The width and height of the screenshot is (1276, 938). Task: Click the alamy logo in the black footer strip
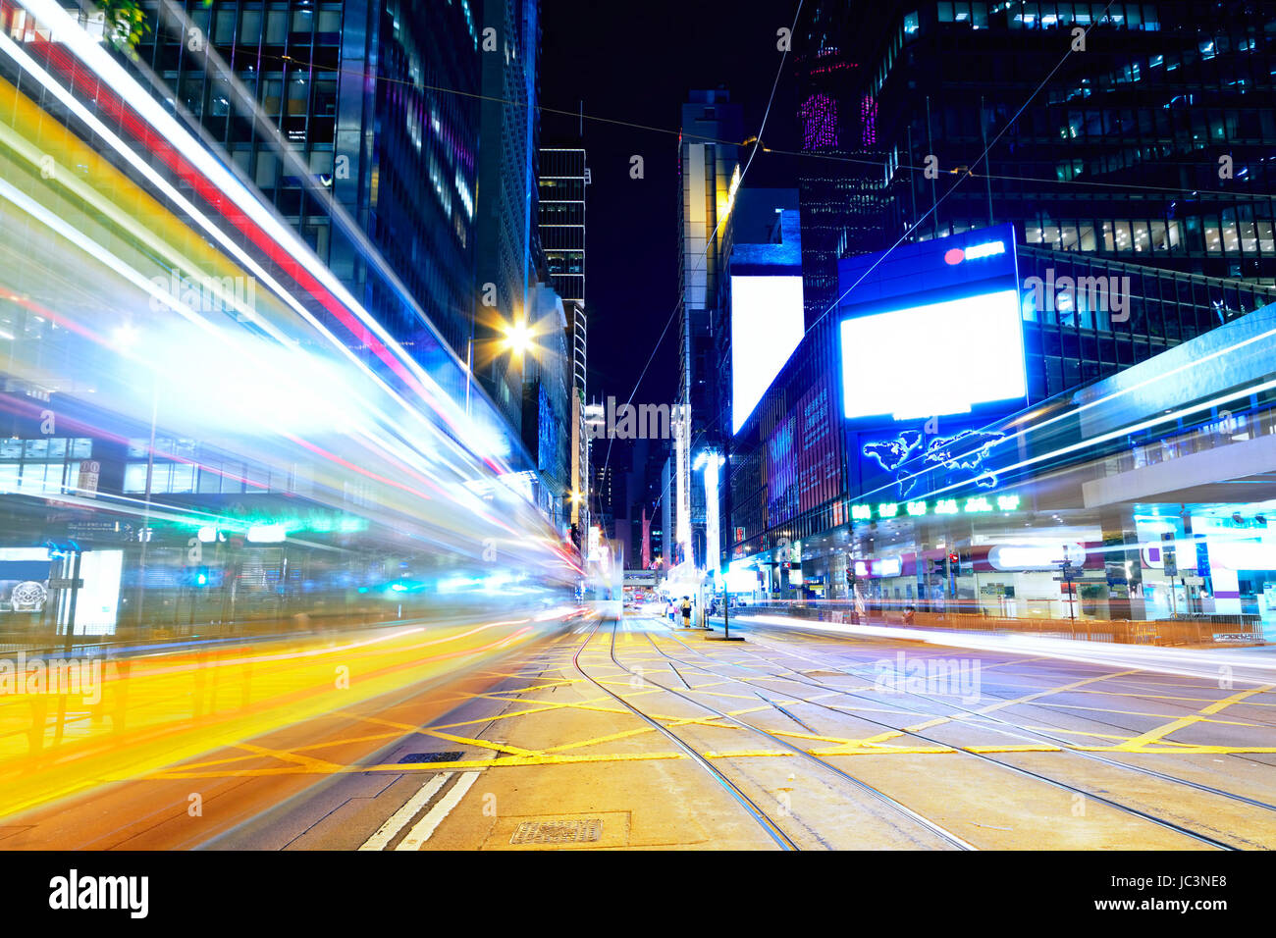pos(98,894)
